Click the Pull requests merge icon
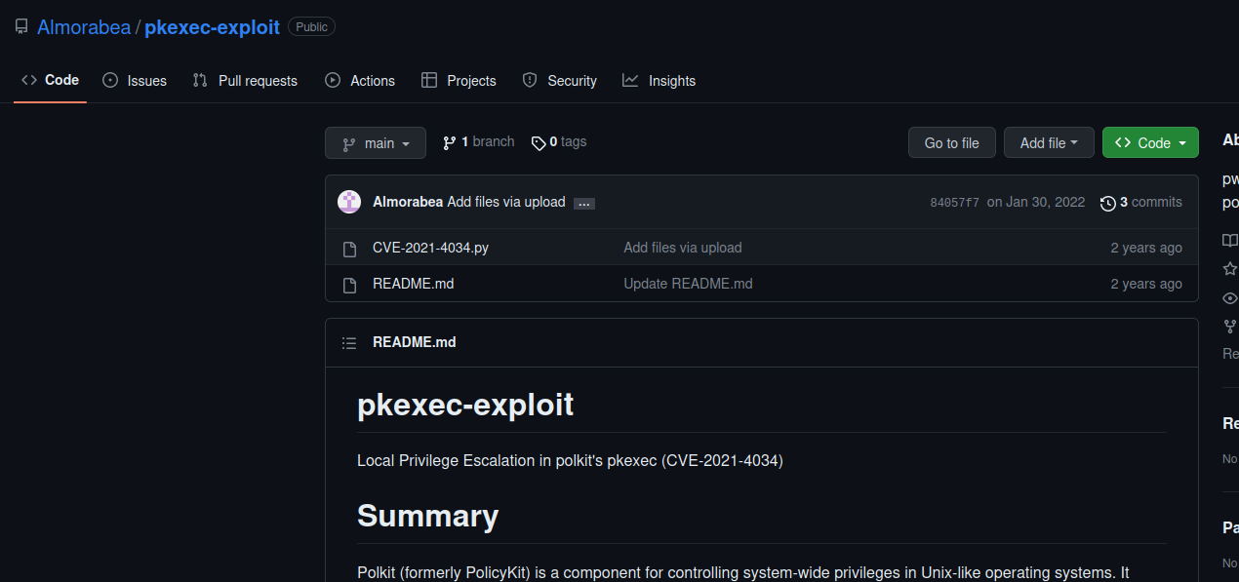The image size is (1239, 582). pyautogui.click(x=200, y=81)
